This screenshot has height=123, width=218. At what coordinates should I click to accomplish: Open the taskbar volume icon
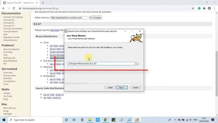[x=190, y=120]
